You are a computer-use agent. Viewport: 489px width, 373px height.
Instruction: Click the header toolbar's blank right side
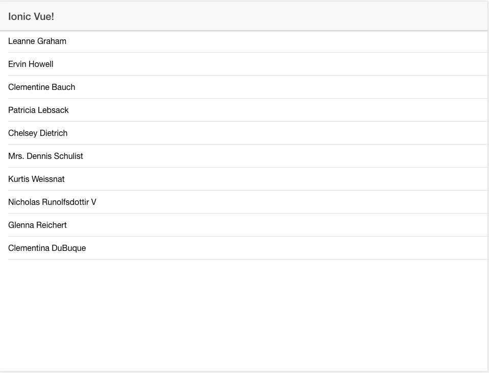coord(357,16)
